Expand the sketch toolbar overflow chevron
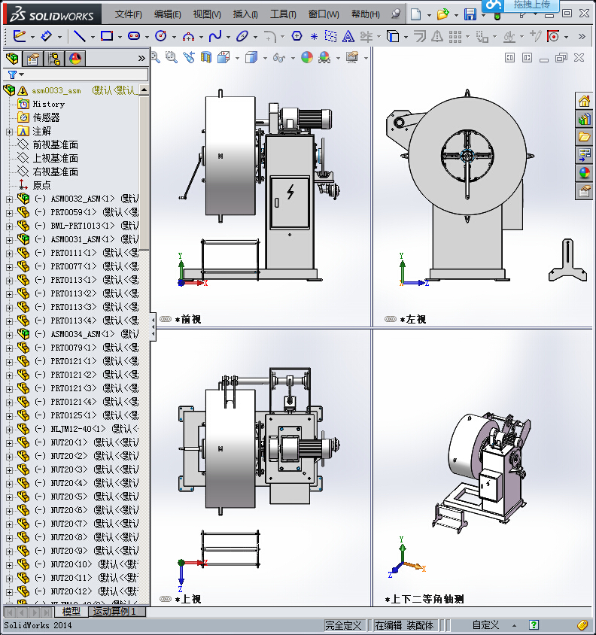The height and width of the screenshot is (635, 596). 582,36
